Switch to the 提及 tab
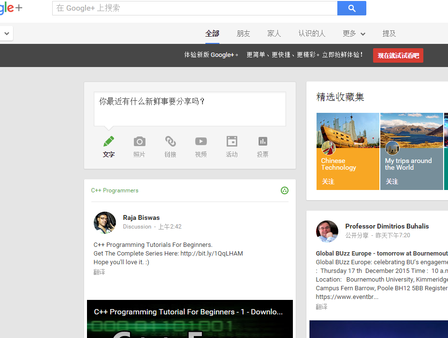 coord(389,34)
